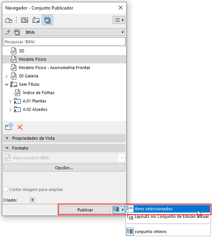The image size is (212, 238).
Task: Select the 3D item in the tree
Action: click(x=21, y=51)
